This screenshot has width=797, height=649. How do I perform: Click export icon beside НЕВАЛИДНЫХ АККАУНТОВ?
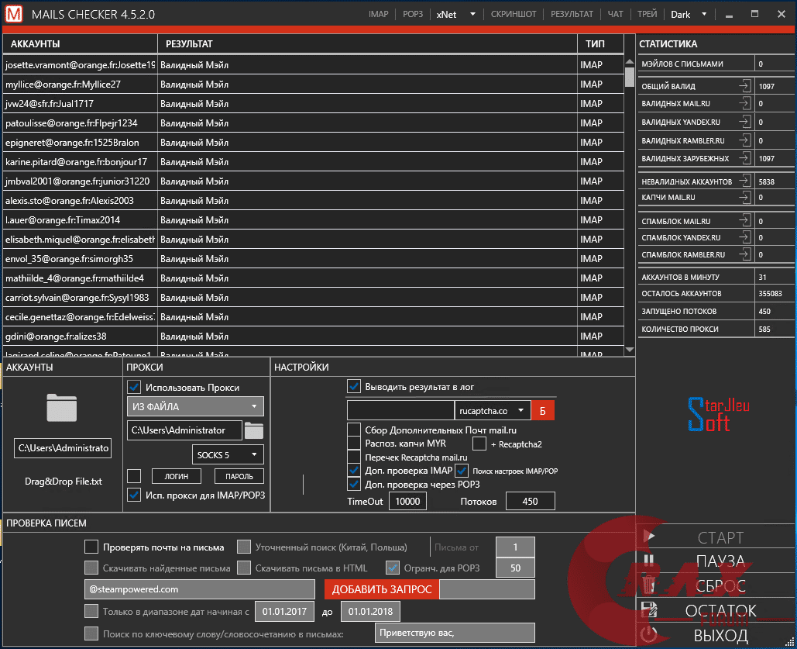coord(744,181)
